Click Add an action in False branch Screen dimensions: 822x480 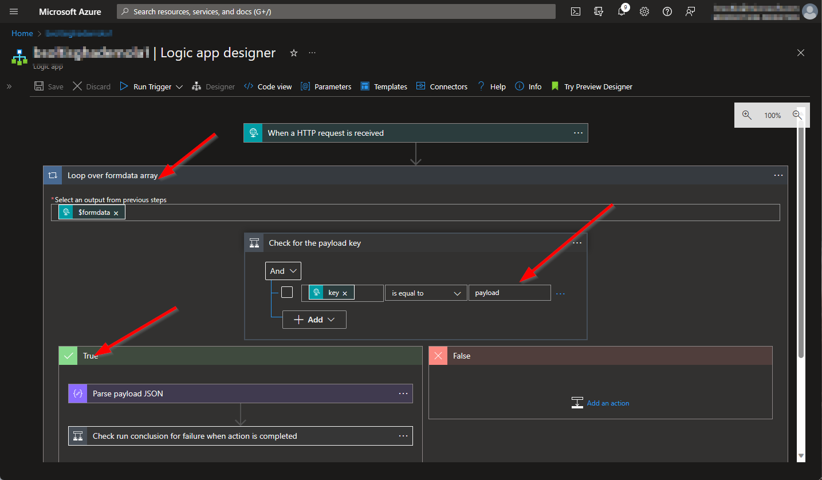pos(608,403)
